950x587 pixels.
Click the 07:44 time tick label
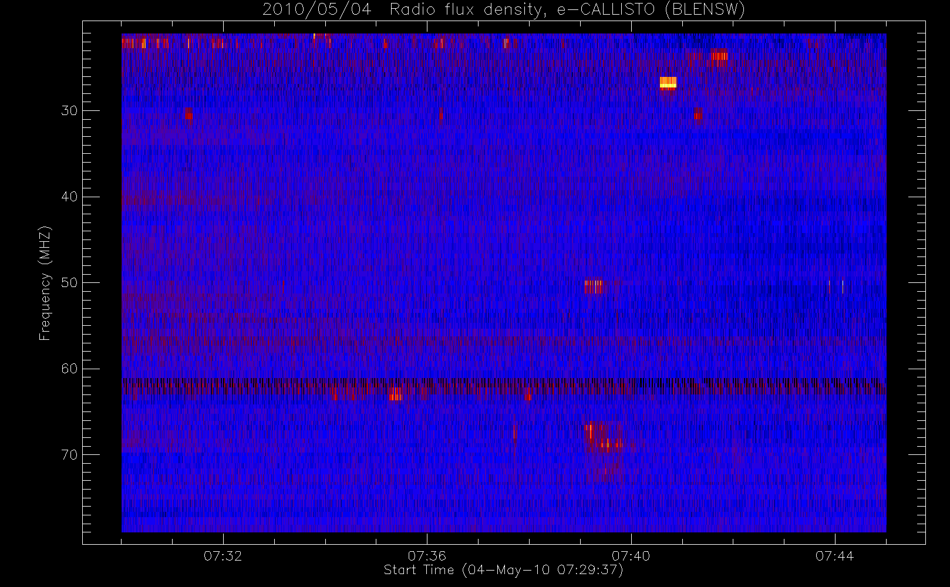(834, 556)
